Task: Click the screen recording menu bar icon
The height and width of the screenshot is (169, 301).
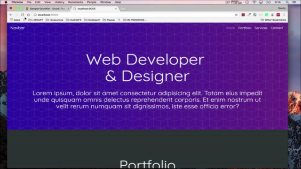Action: (228, 2)
